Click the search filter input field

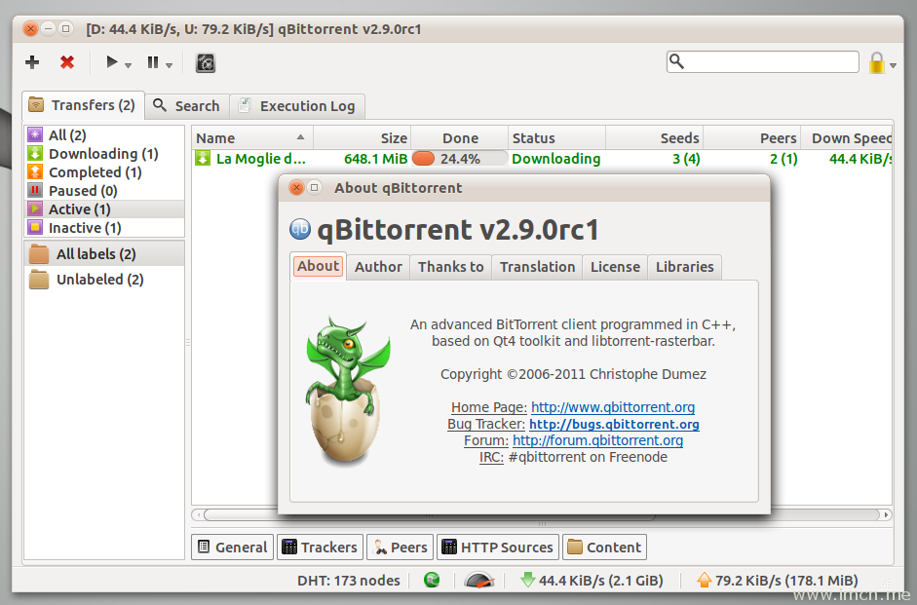point(763,61)
